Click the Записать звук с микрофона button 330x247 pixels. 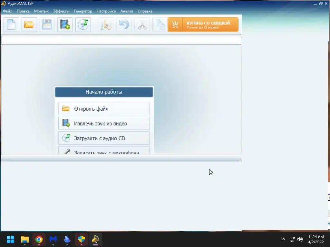tap(104, 151)
